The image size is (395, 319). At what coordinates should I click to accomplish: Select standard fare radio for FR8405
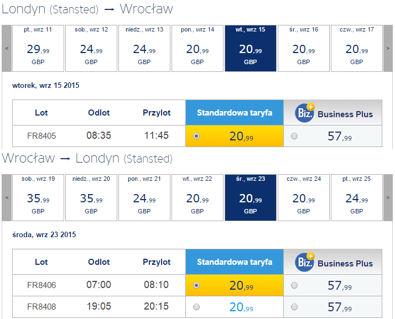[x=196, y=136]
